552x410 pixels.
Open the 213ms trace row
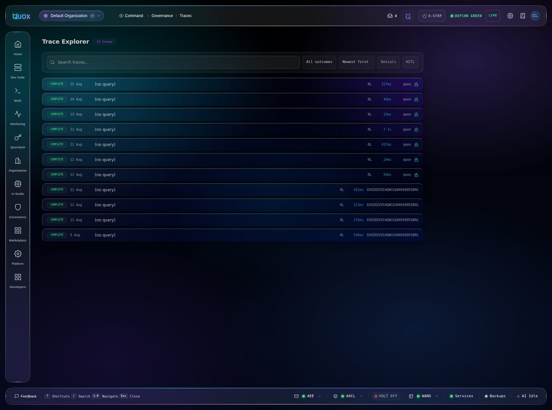click(232, 205)
